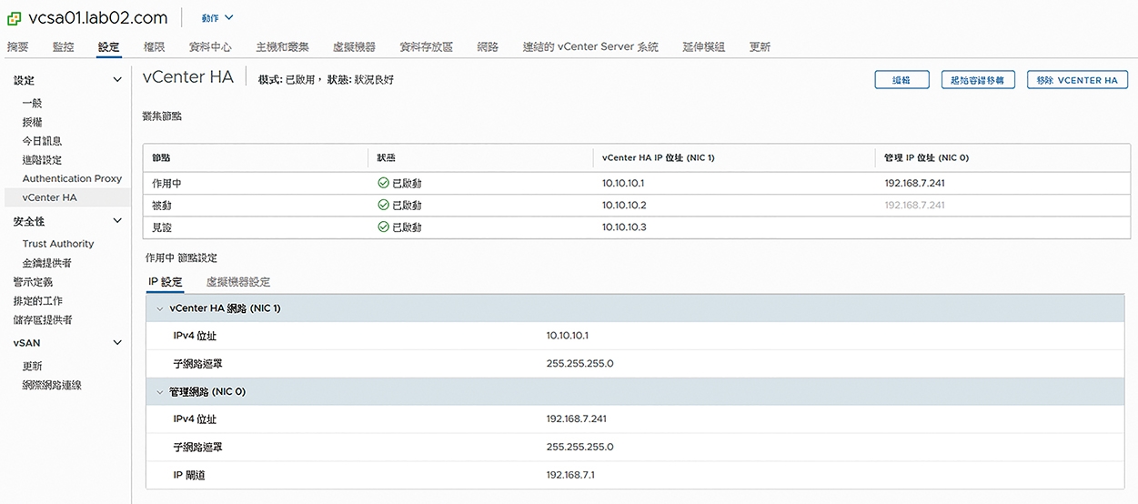Open the 動作 dropdown menu

pyautogui.click(x=217, y=17)
